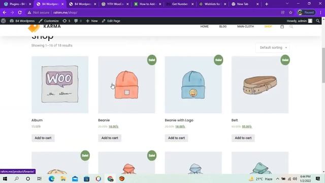Image resolution: width=325 pixels, height=183 pixels.
Task: Open the Windows Start menu
Action: pyautogui.click(x=5, y=178)
